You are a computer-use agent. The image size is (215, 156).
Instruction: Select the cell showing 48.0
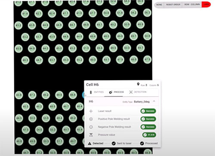[106, 36]
